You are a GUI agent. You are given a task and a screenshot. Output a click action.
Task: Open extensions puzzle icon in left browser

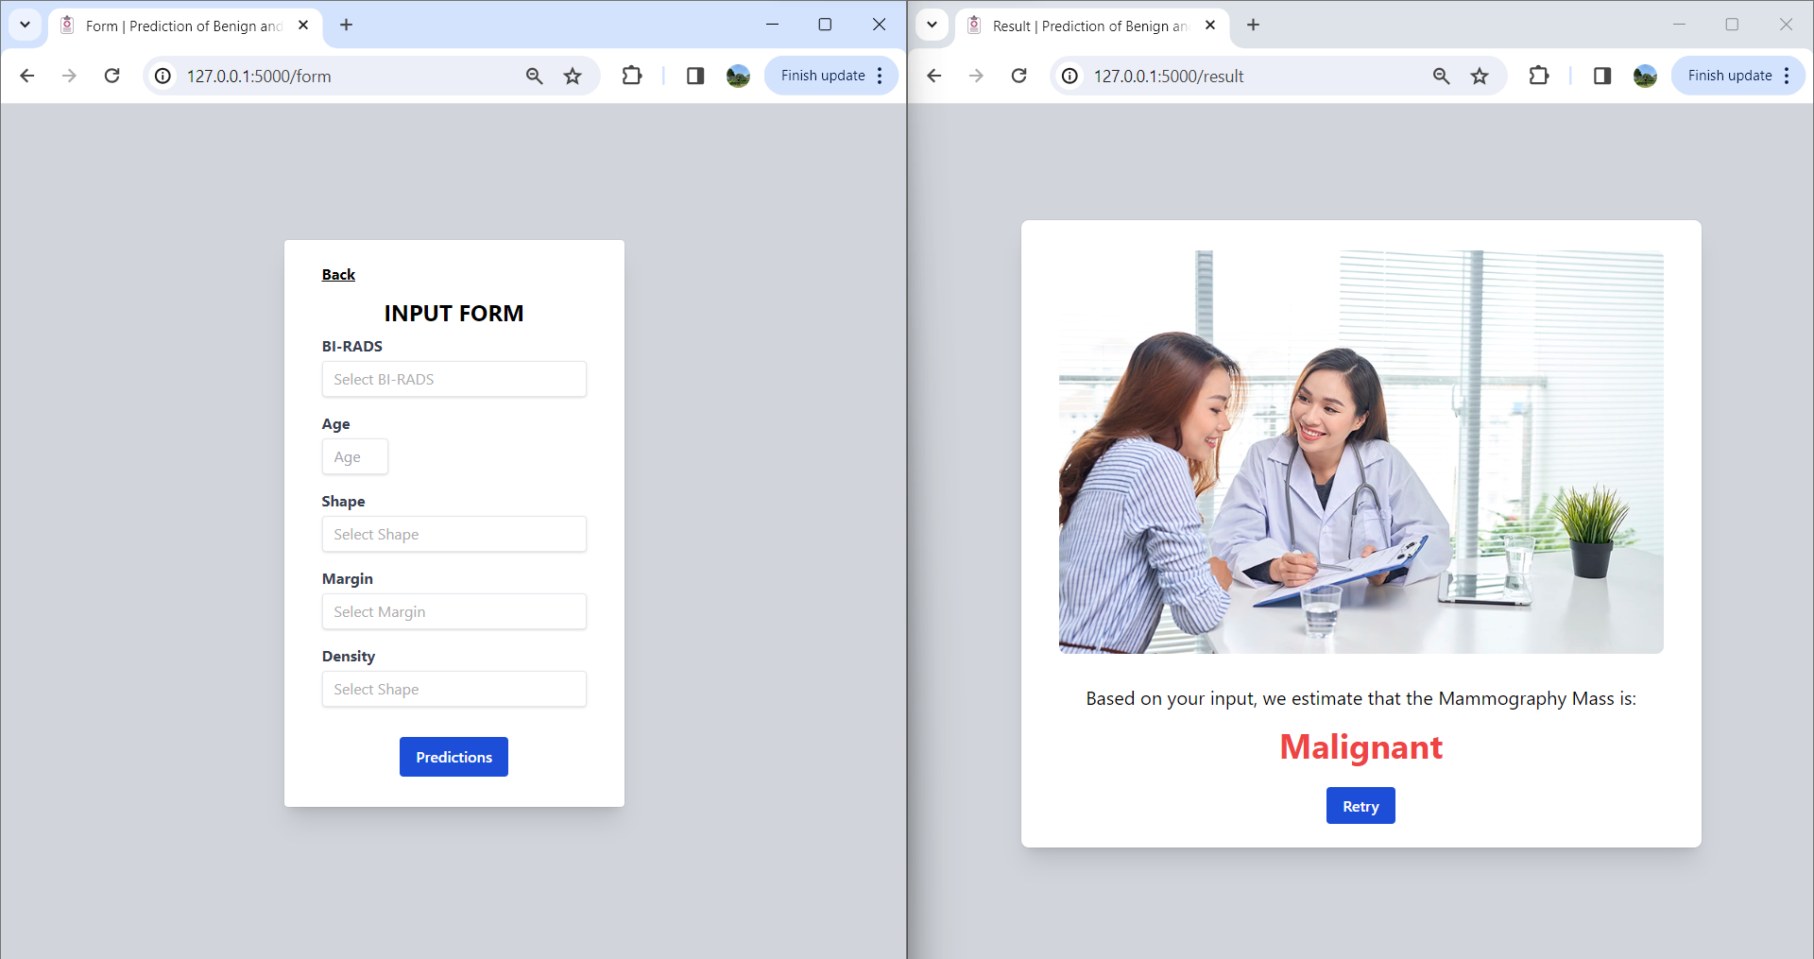point(632,76)
